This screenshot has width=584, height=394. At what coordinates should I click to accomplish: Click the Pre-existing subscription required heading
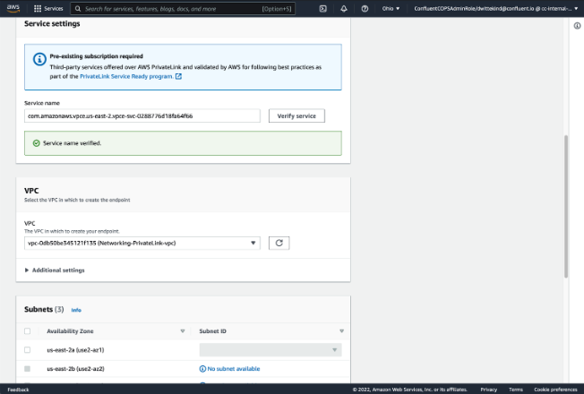coord(97,56)
